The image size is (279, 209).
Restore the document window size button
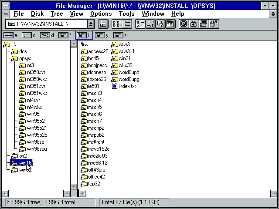tap(273, 13)
